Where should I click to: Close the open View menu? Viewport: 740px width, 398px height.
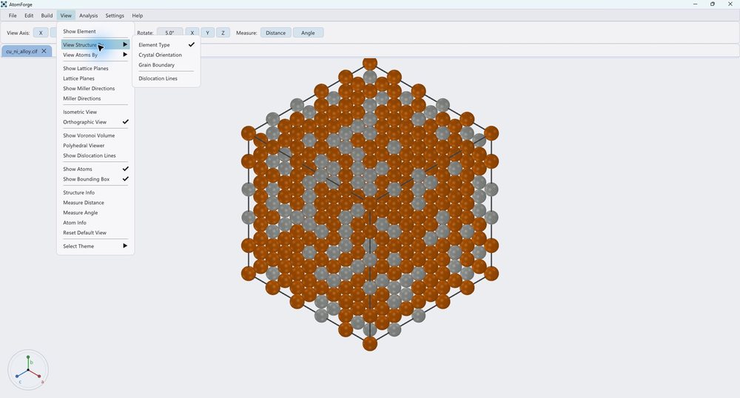pyautogui.click(x=66, y=16)
